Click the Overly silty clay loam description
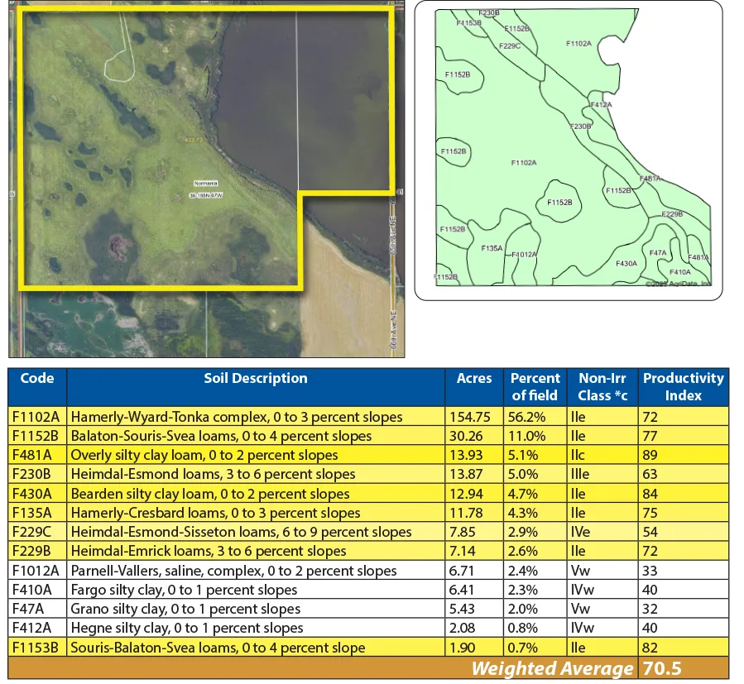Image resolution: width=744 pixels, height=684 pixels. tap(204, 456)
